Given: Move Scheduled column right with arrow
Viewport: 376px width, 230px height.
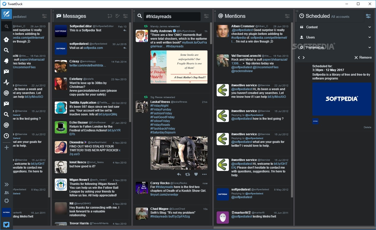Looking at the screenshot, I should click(303, 58).
